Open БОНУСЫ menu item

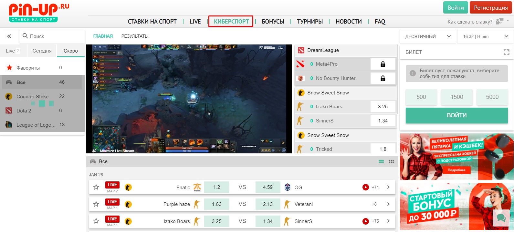pyautogui.click(x=273, y=22)
